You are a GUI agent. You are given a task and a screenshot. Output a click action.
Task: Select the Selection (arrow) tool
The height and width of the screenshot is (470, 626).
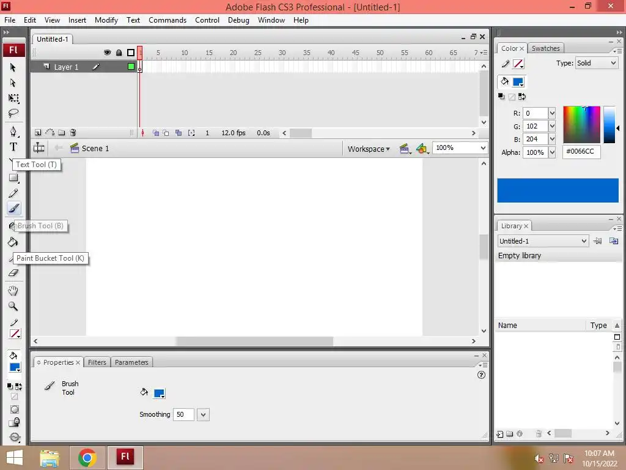pyautogui.click(x=13, y=67)
